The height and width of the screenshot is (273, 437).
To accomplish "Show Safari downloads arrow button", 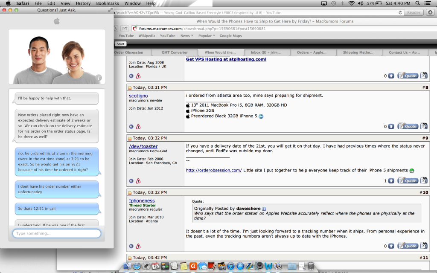I will pyautogui.click(x=430, y=12).
